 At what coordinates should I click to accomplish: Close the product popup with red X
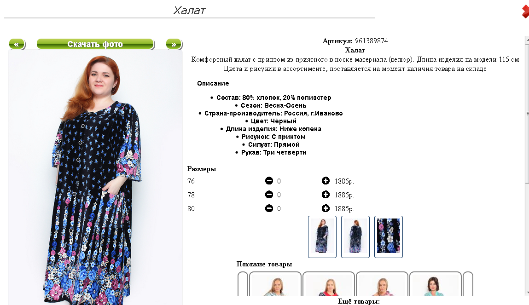click(x=525, y=11)
